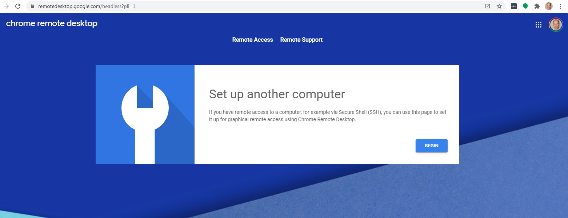Select the address bar URL
The width and height of the screenshot is (568, 218).
point(87,6)
